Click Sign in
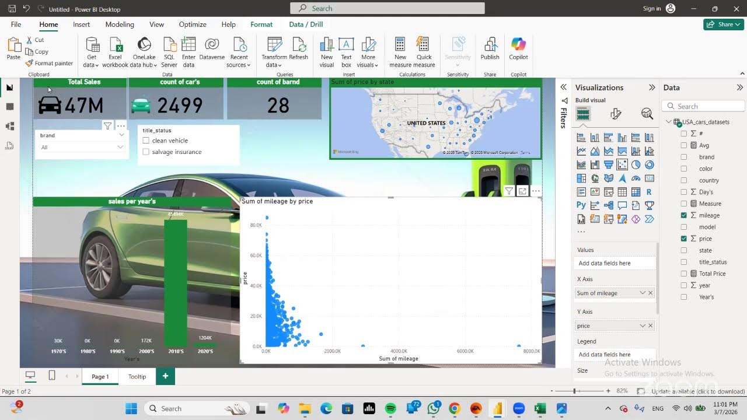Image resolution: width=747 pixels, height=420 pixels. click(652, 9)
